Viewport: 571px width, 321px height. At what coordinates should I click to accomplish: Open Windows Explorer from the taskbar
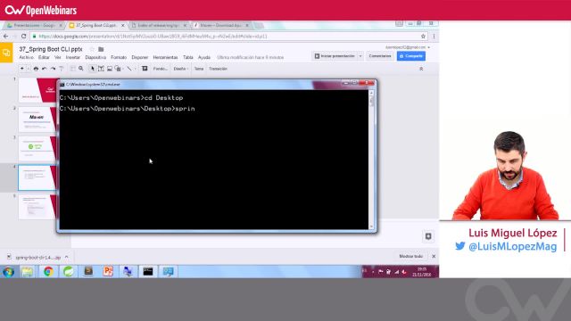pyautogui.click(x=28, y=272)
